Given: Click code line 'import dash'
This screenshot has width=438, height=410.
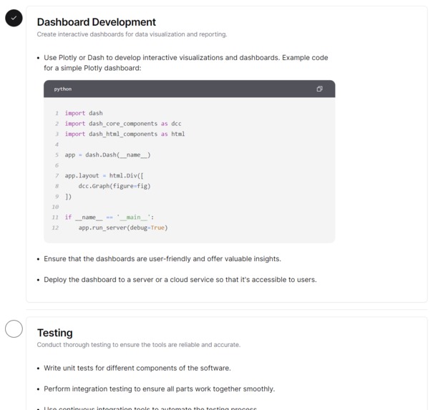Looking at the screenshot, I should pyautogui.click(x=84, y=113).
